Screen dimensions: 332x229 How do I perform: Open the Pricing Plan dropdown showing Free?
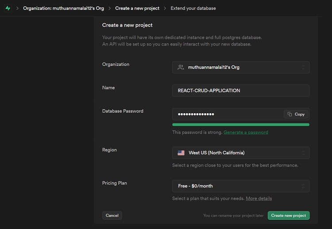coord(241,186)
